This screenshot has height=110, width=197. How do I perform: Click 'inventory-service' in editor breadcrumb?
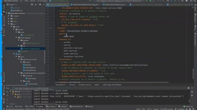85,85
